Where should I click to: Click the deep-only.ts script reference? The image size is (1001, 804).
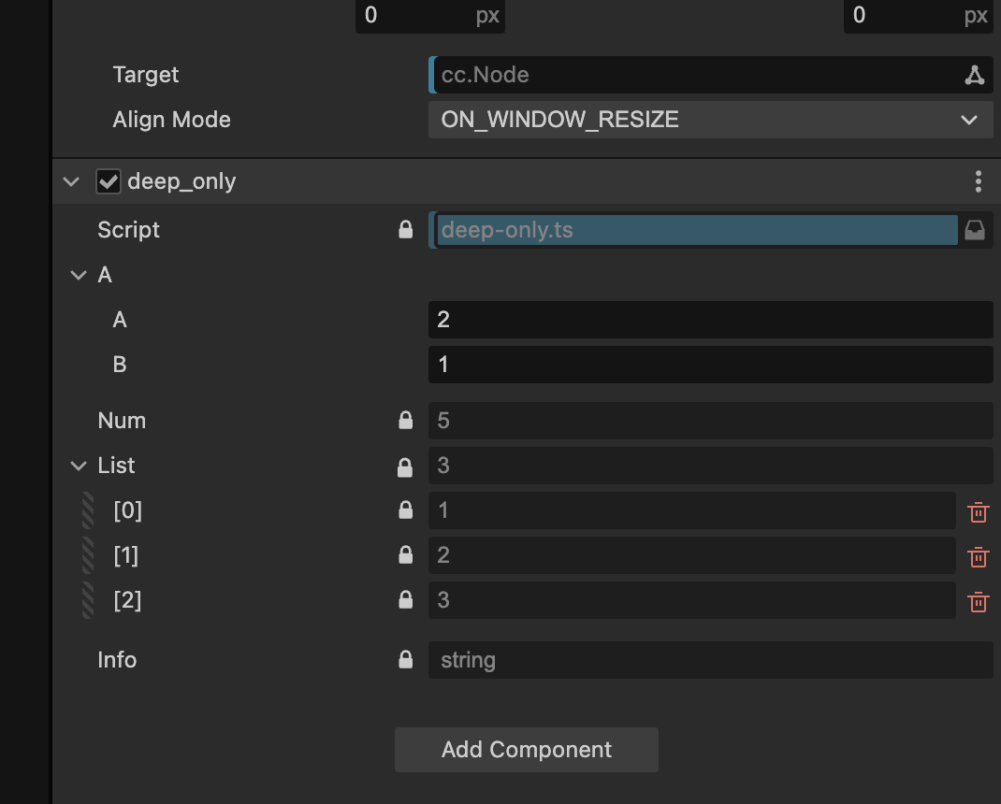coord(696,230)
